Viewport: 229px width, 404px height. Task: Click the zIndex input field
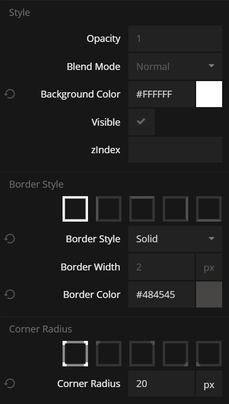175,150
